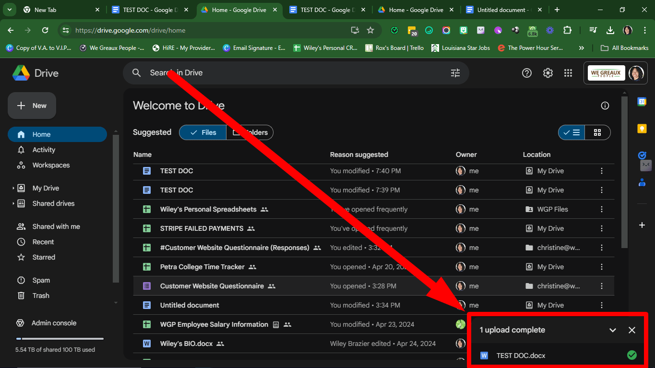The width and height of the screenshot is (655, 368).
Task: Click the New button to create files
Action: point(32,106)
